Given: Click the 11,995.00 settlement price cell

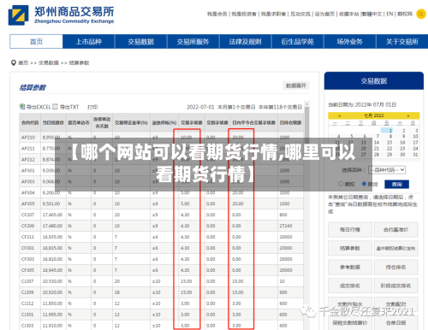Looking at the screenshot, I should (x=52, y=315).
